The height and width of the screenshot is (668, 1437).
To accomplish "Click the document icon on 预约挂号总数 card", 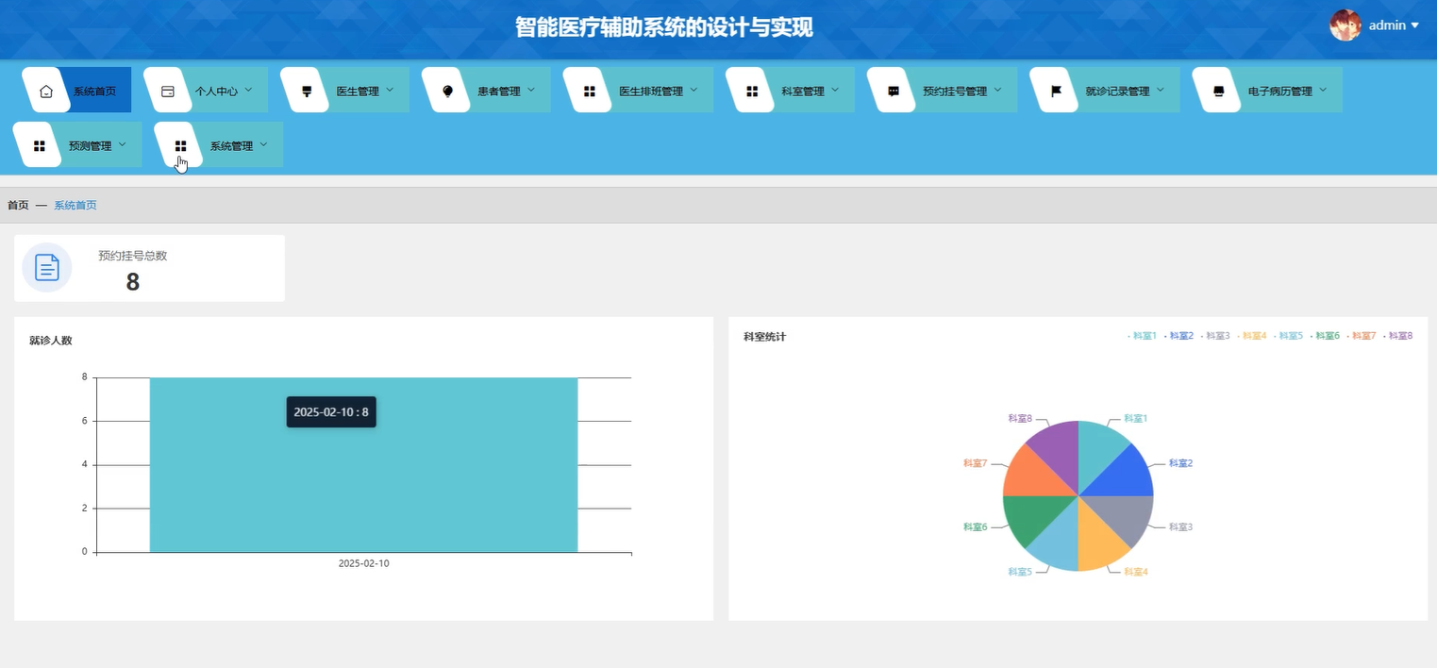I will (46, 267).
